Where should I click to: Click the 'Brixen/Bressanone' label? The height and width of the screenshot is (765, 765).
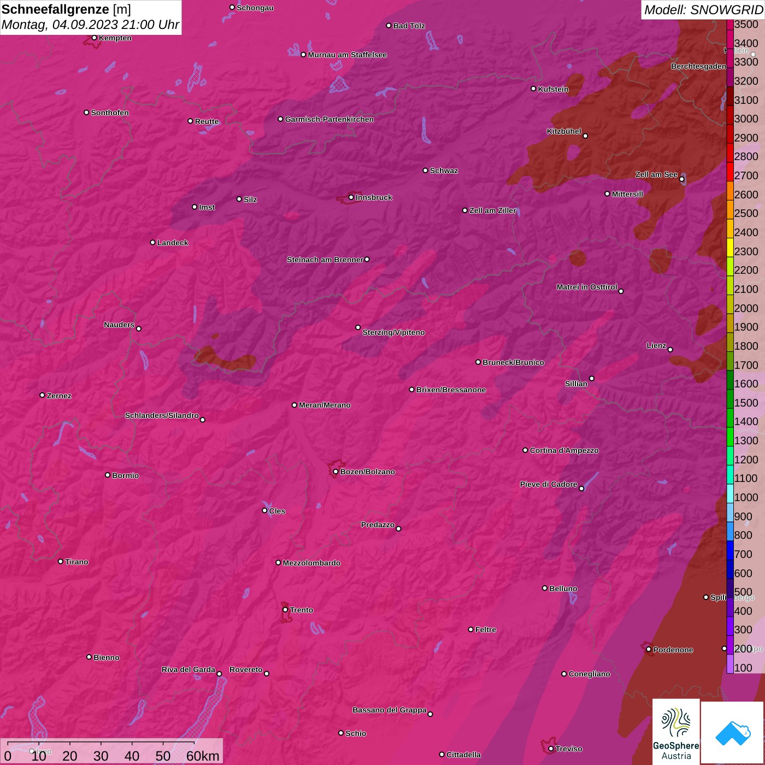point(451,390)
